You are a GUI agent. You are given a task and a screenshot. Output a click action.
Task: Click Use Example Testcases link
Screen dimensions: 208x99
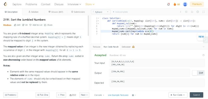[118, 95]
